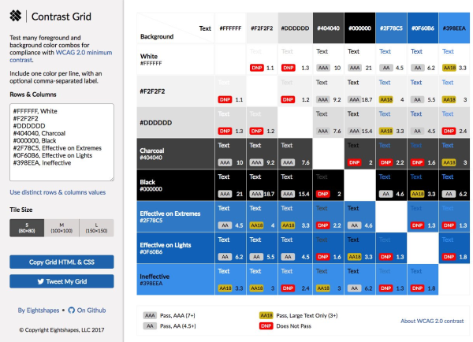Screen dimensions: 473x342
Task: Select the M (100×100) tile size
Action: 61,228
